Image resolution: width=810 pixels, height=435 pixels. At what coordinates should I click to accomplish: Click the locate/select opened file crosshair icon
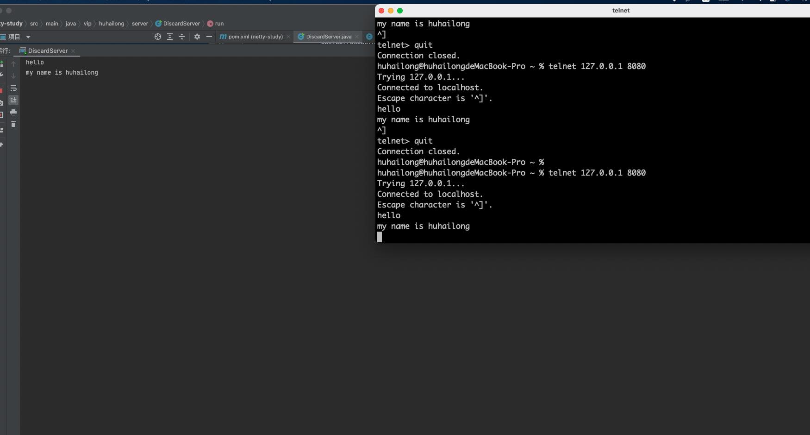click(x=158, y=37)
